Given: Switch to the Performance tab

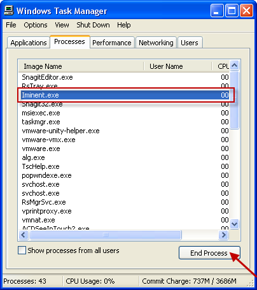Looking at the screenshot, I should 112,43.
